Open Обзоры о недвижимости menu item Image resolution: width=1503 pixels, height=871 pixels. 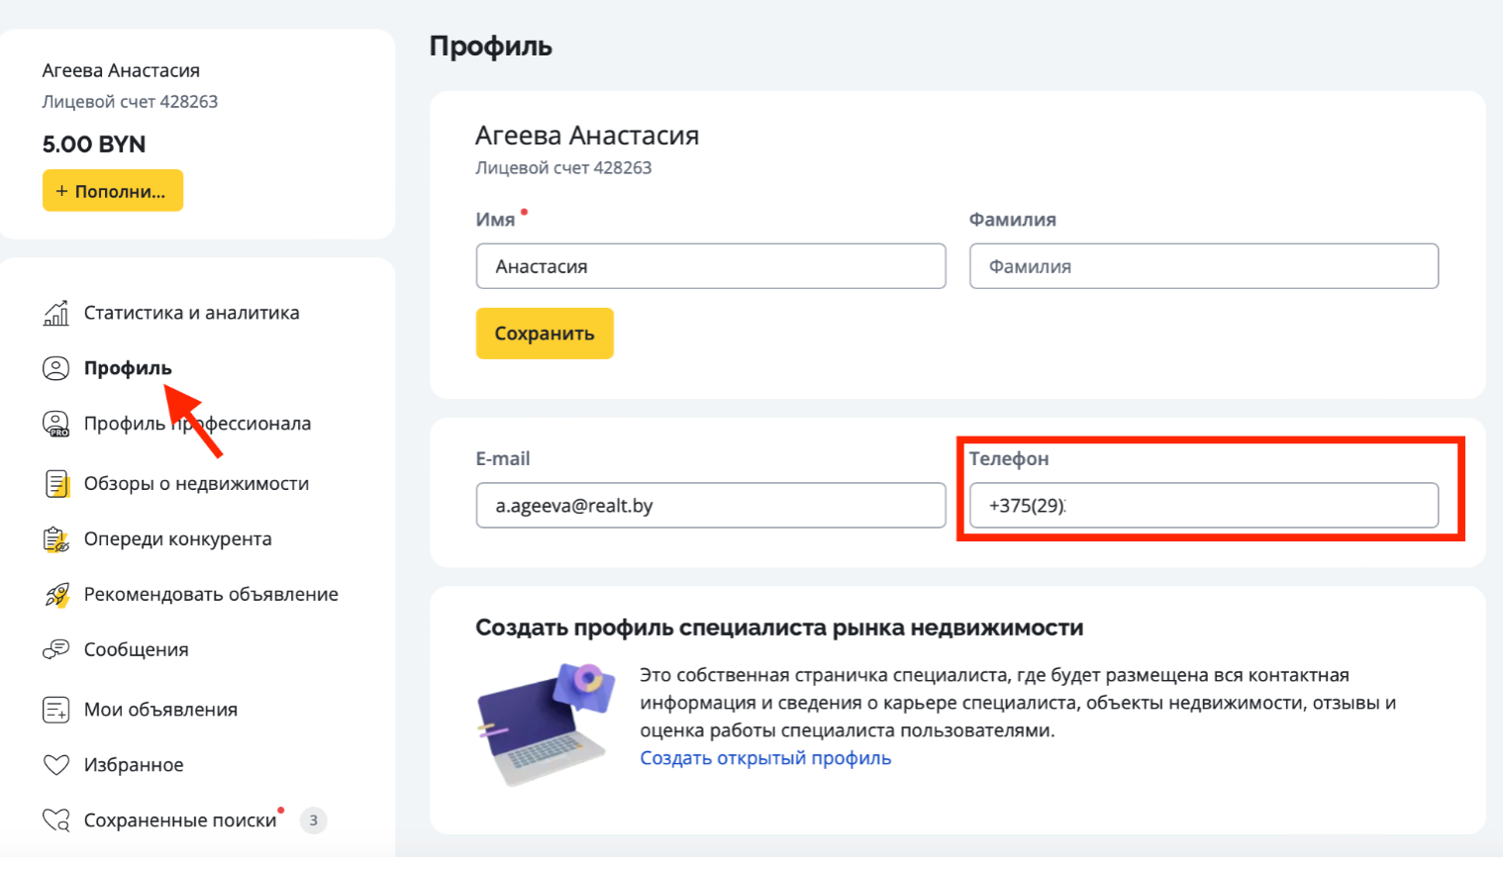coord(196,484)
